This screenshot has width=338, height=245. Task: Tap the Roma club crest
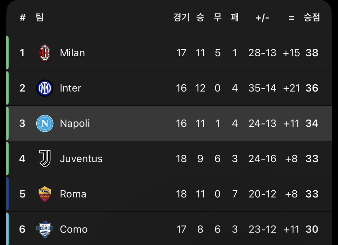(45, 194)
